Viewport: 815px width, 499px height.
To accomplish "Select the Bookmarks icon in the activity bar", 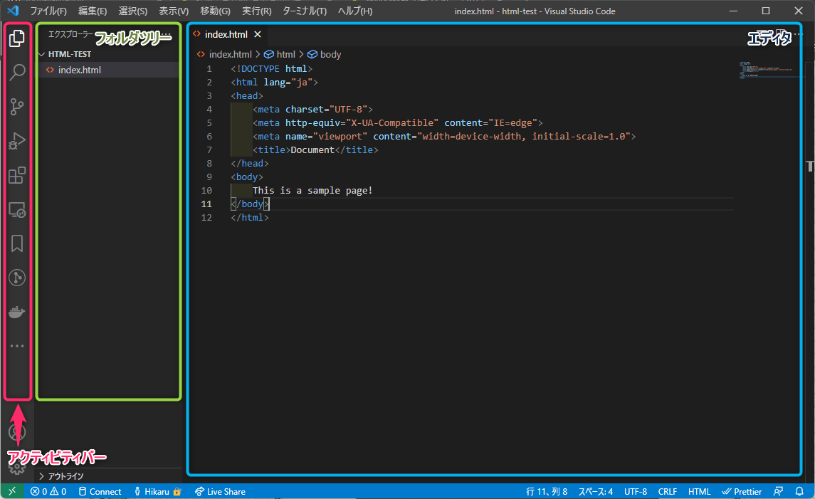I will (x=17, y=243).
